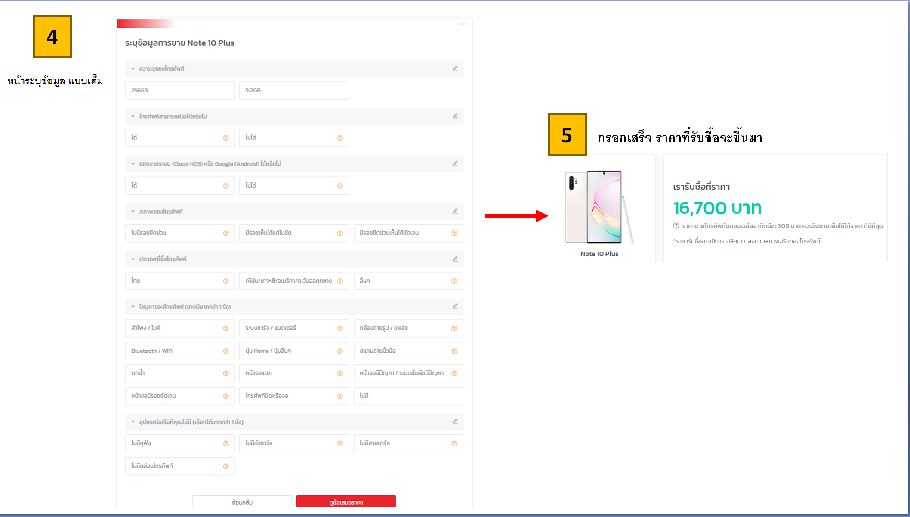Show help for 'มีรอยเห็นได้แต่ไม่ชัด' option
The width and height of the screenshot is (910, 517).
340,233
